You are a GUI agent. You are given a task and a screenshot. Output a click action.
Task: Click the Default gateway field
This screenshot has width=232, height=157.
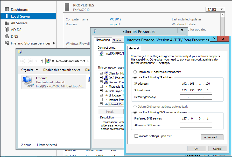click(196, 97)
